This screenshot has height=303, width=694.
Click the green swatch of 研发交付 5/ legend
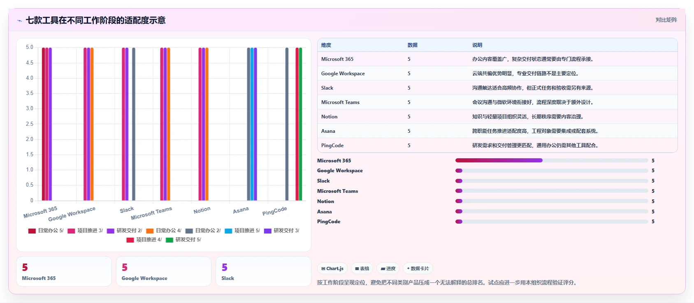coord(169,240)
